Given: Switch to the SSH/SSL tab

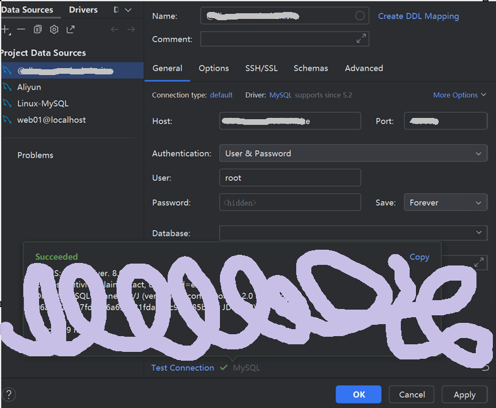Looking at the screenshot, I should point(262,68).
